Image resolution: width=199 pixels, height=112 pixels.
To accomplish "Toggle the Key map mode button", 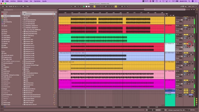I will tap(186, 7).
